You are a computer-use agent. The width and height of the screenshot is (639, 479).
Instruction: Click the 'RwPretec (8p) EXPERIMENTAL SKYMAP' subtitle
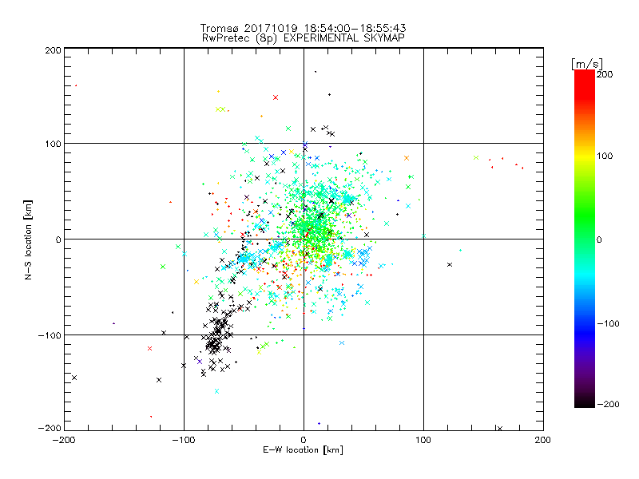pos(304,38)
